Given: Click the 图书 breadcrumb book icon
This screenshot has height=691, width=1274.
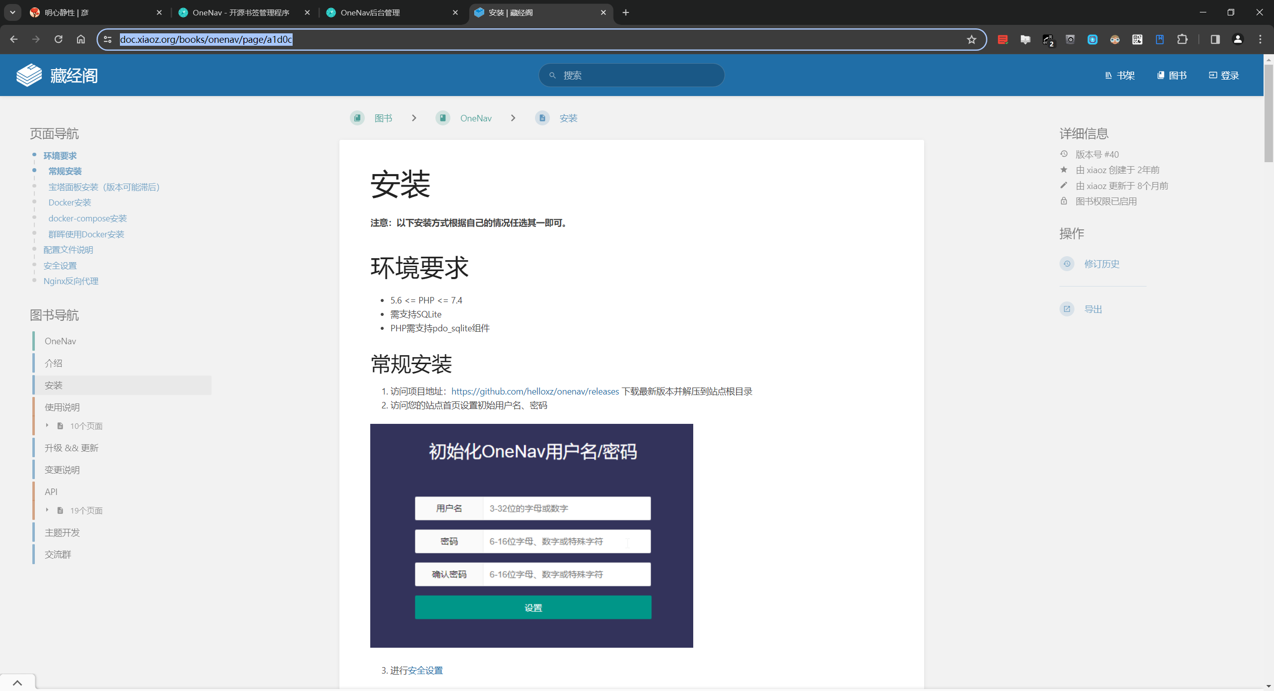Looking at the screenshot, I should [x=357, y=118].
